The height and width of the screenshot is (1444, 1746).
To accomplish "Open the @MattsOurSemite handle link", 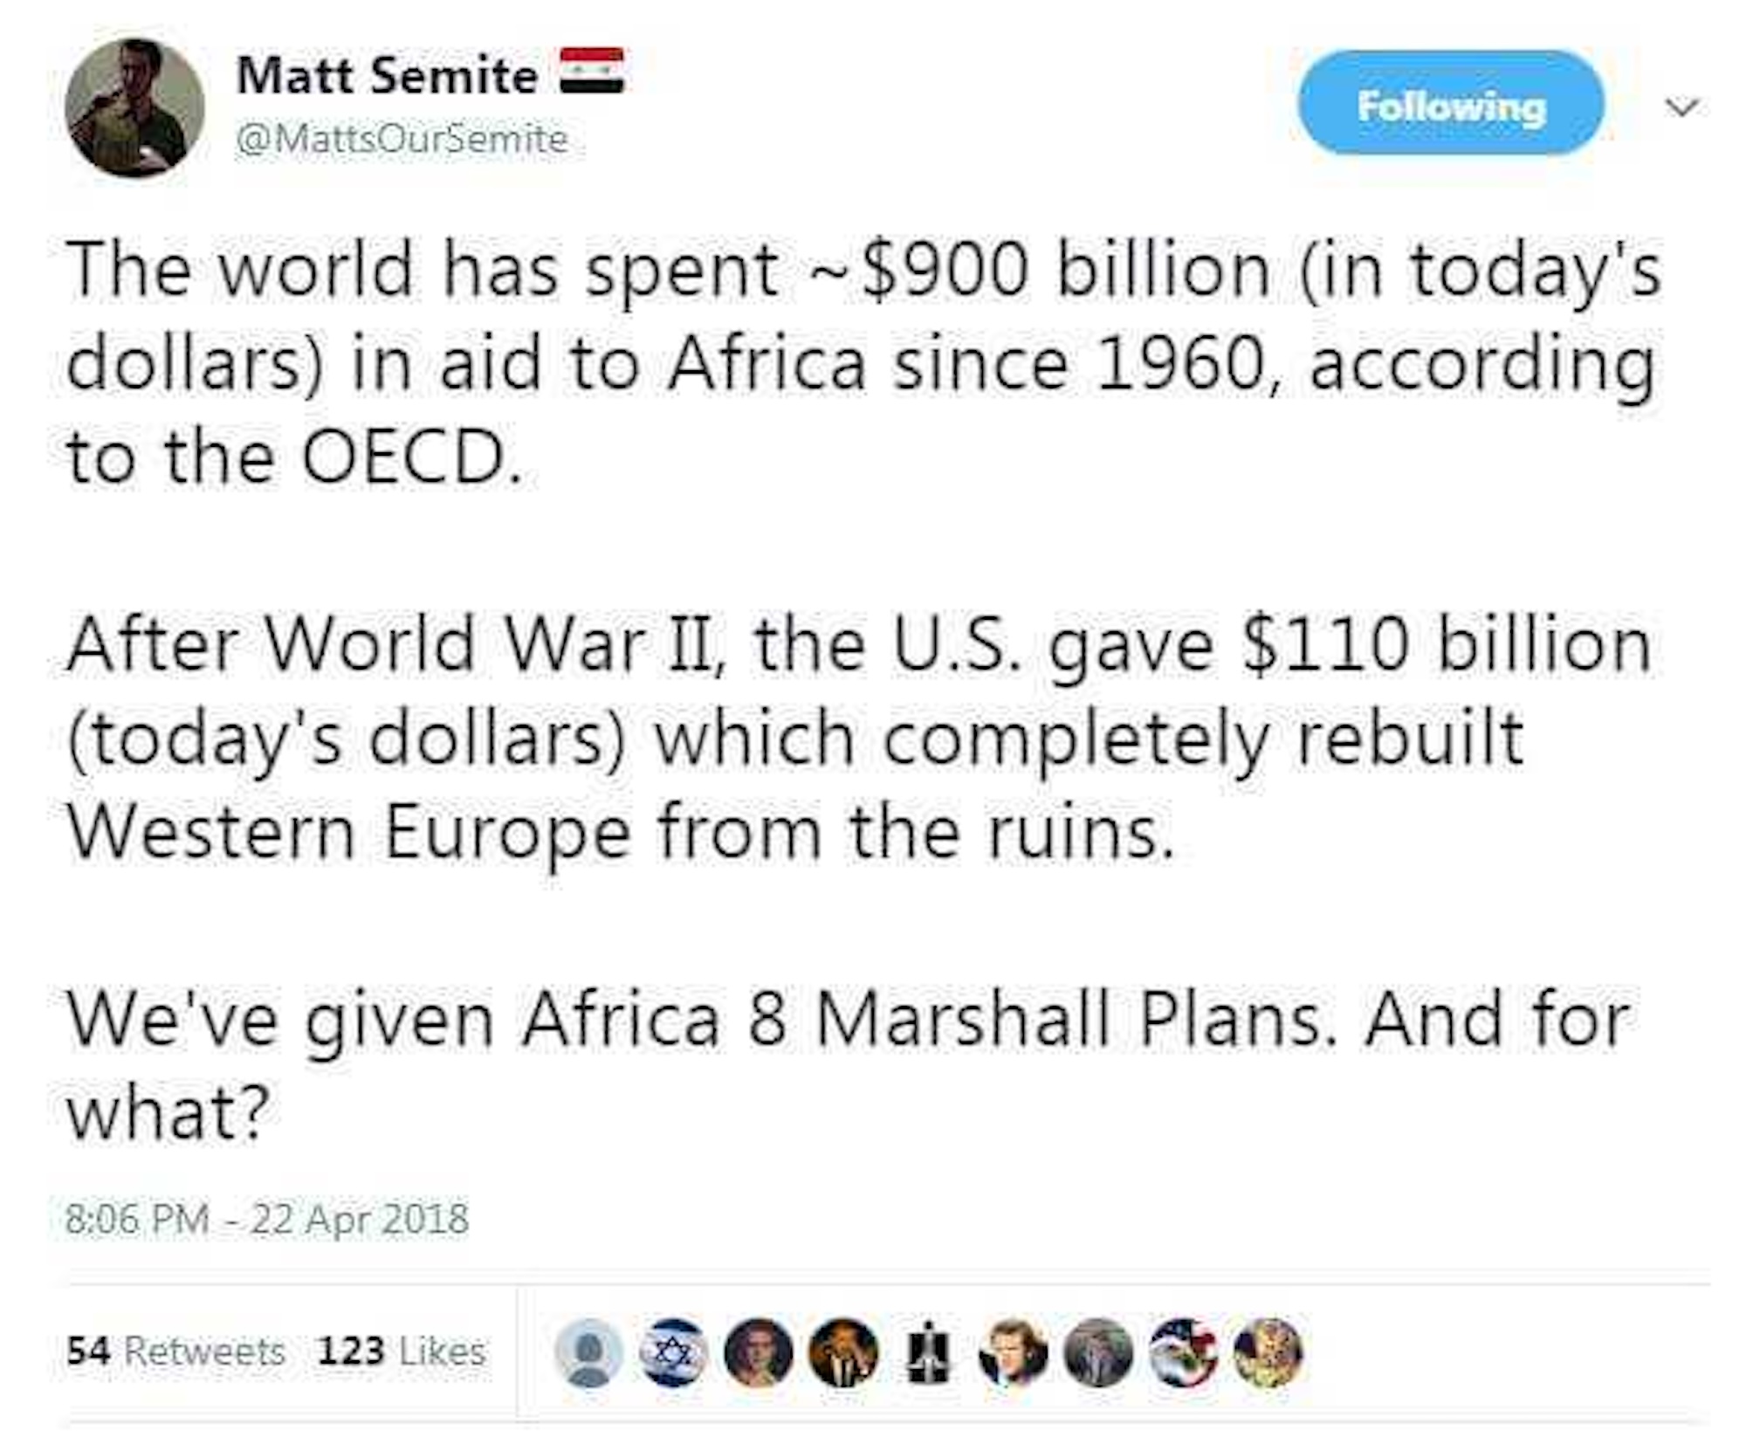I will pyautogui.click(x=402, y=139).
